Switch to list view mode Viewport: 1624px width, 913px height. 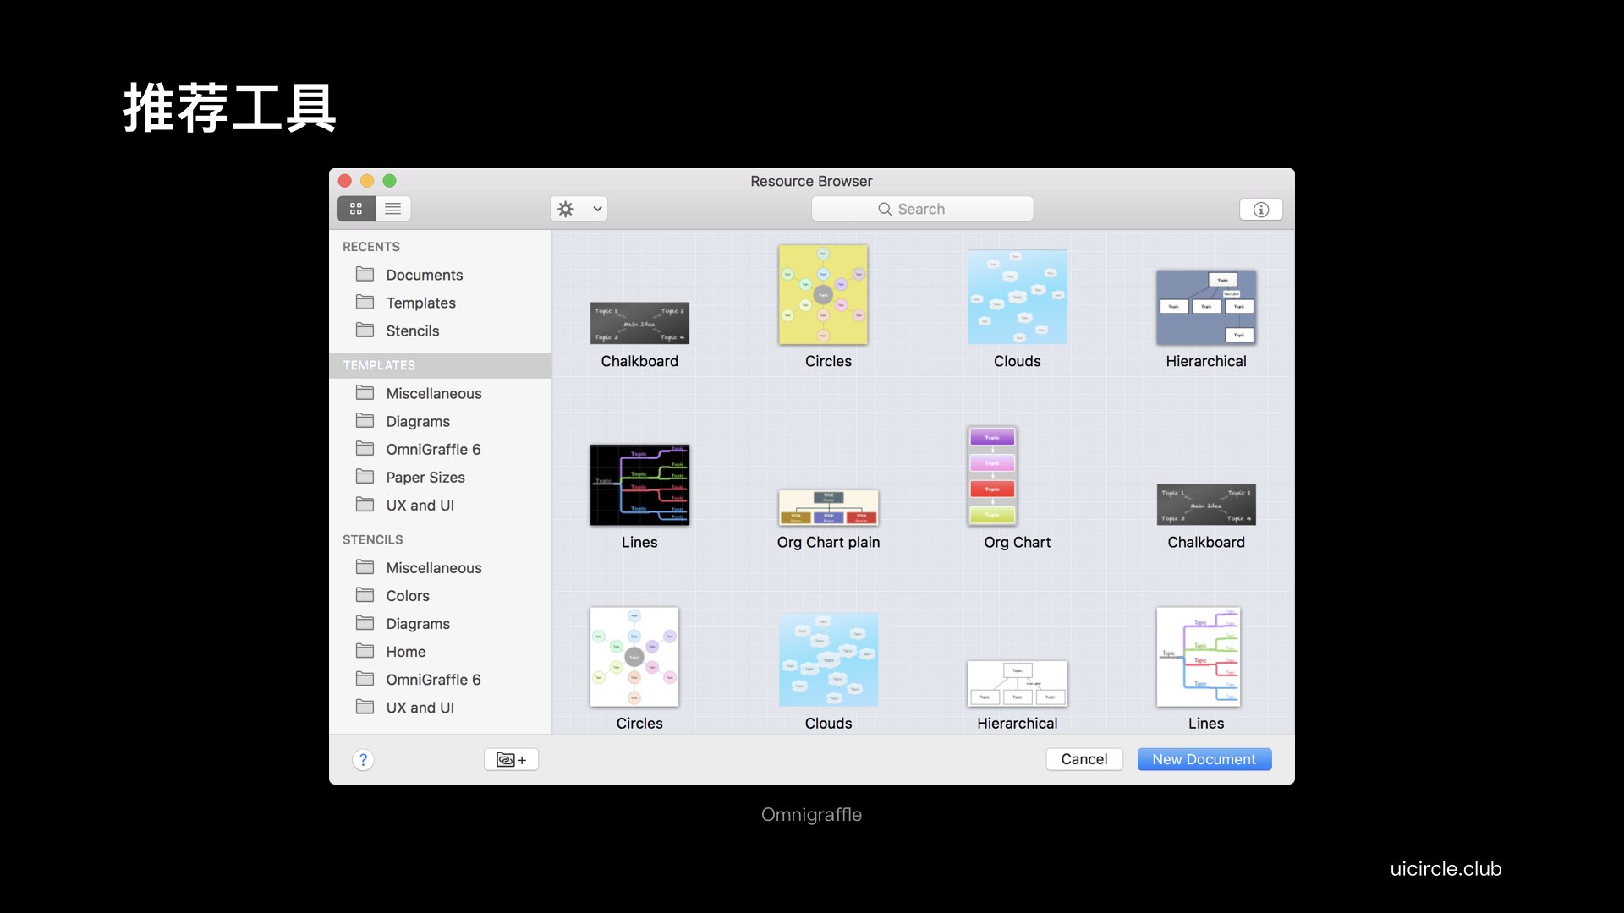[x=392, y=209]
